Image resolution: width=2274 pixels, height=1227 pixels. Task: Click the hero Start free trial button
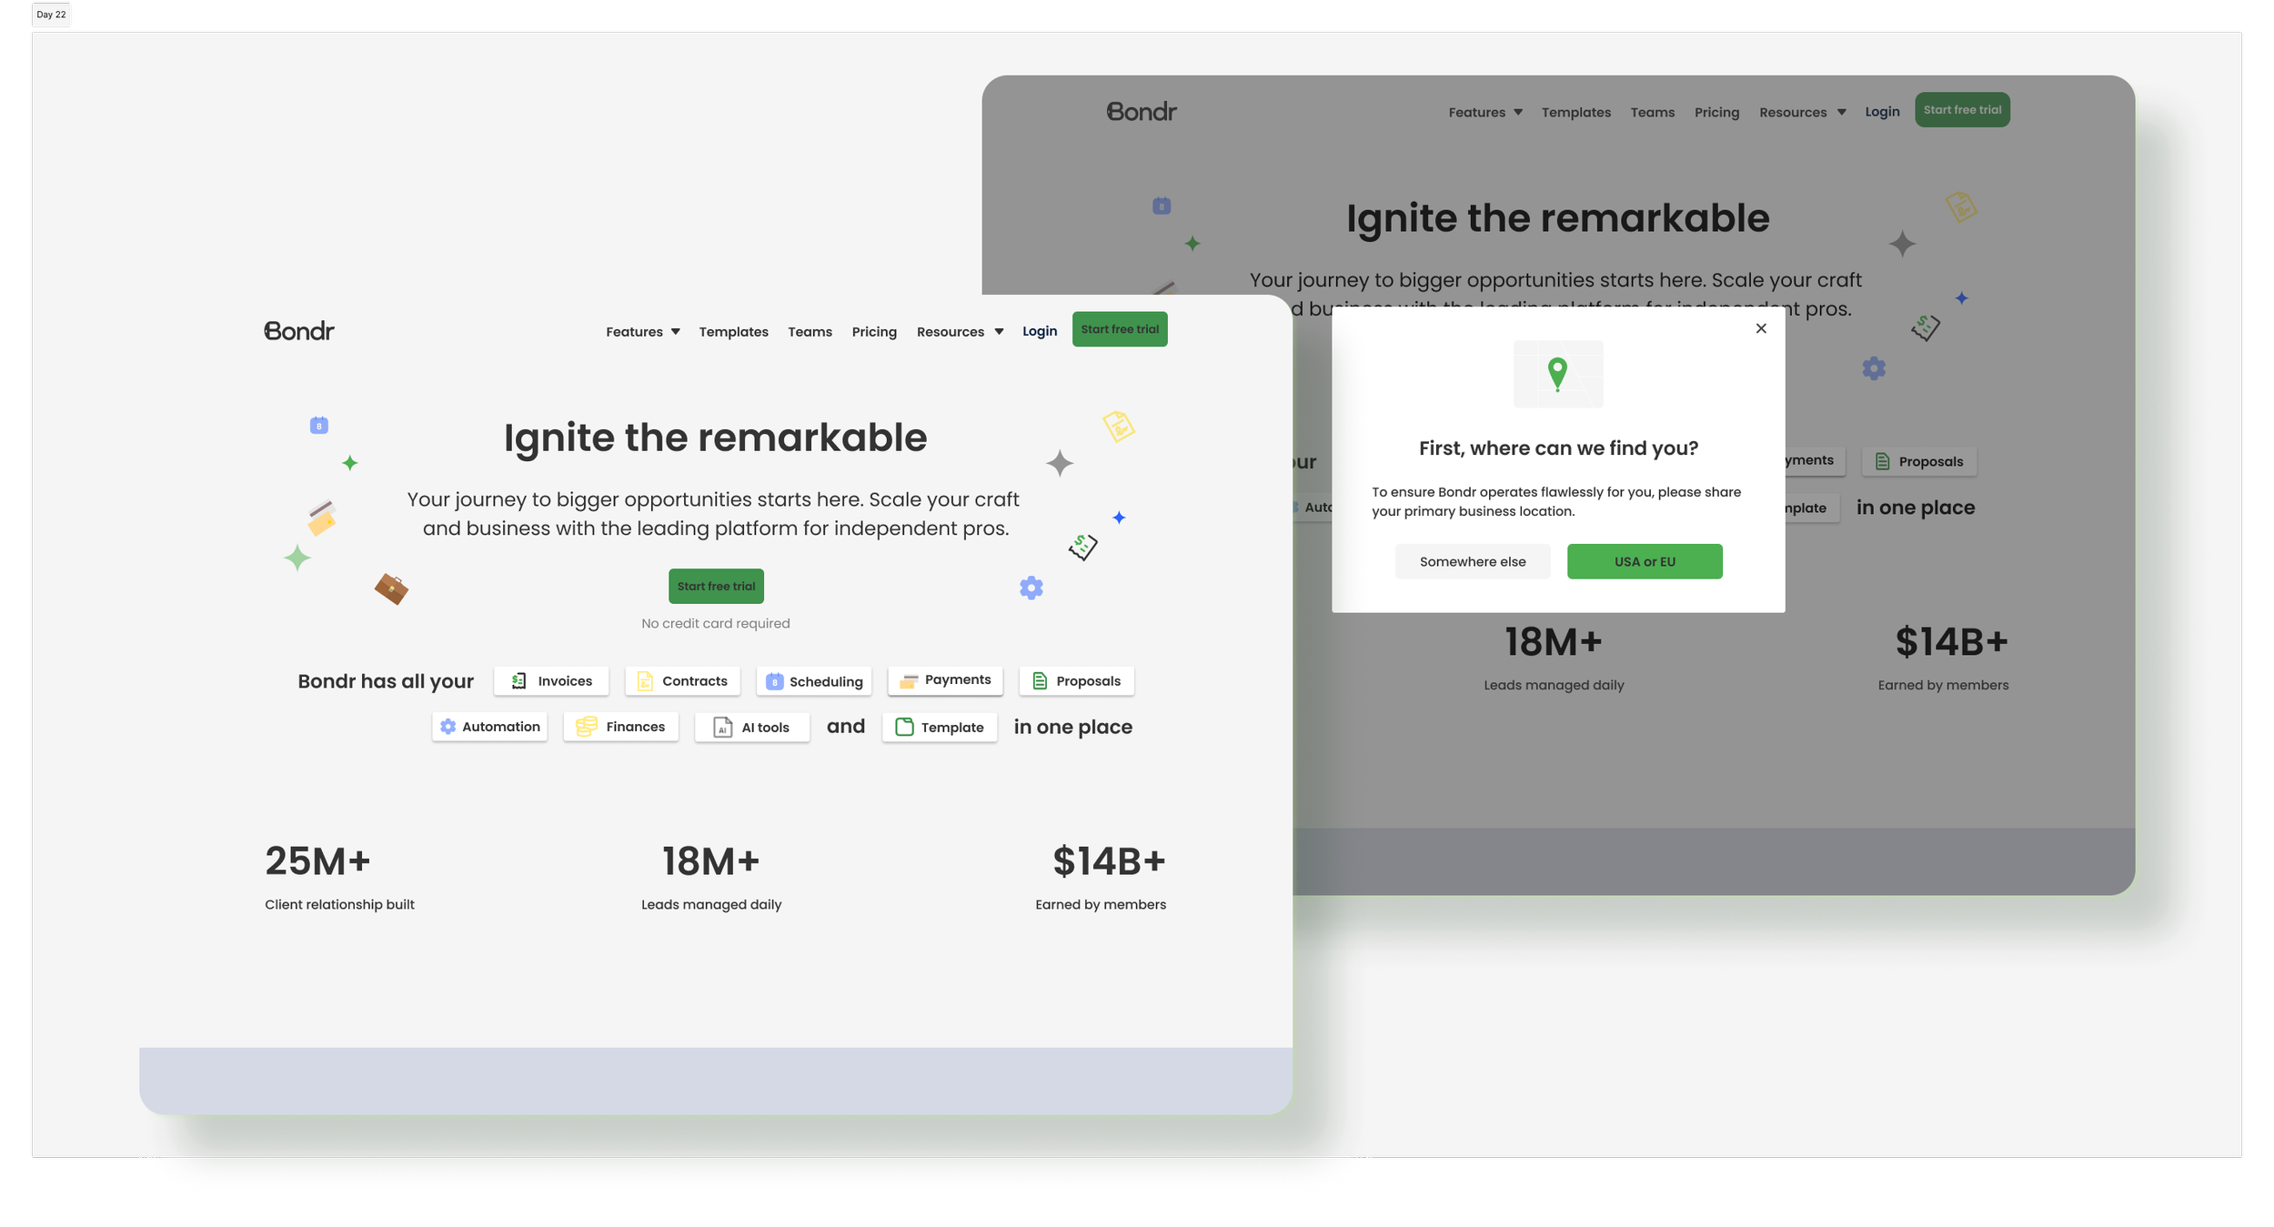[x=716, y=587]
